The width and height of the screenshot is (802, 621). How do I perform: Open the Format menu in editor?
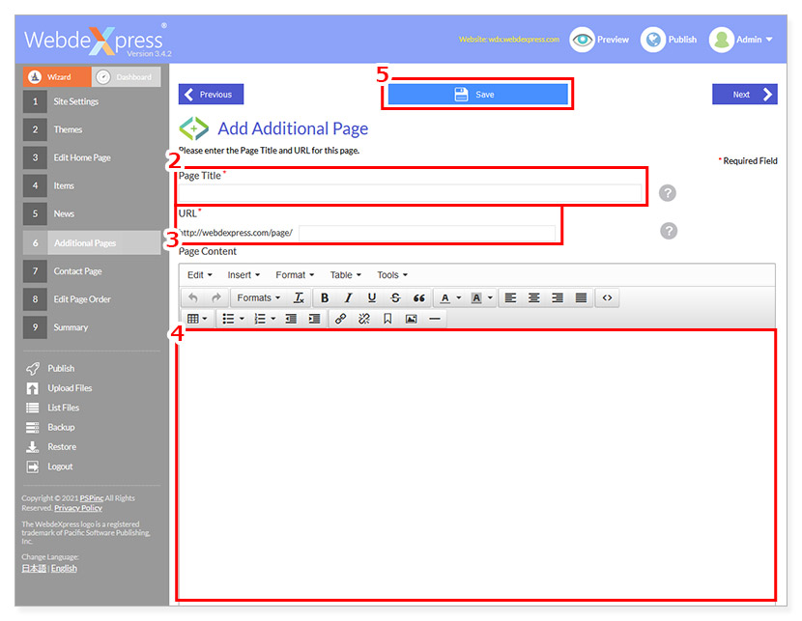pyautogui.click(x=295, y=275)
